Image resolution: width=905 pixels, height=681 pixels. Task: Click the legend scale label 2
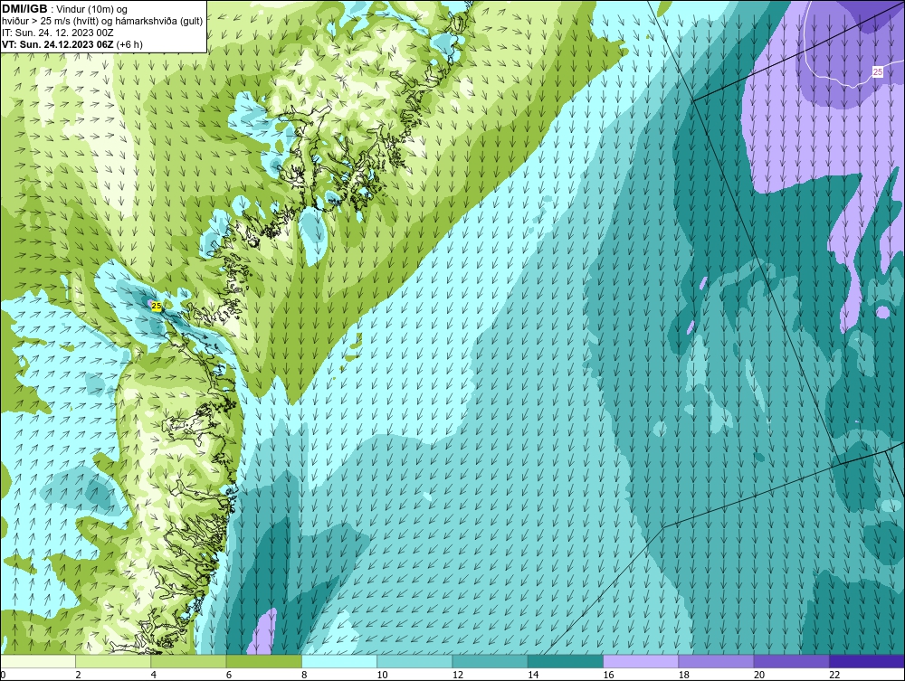78,676
